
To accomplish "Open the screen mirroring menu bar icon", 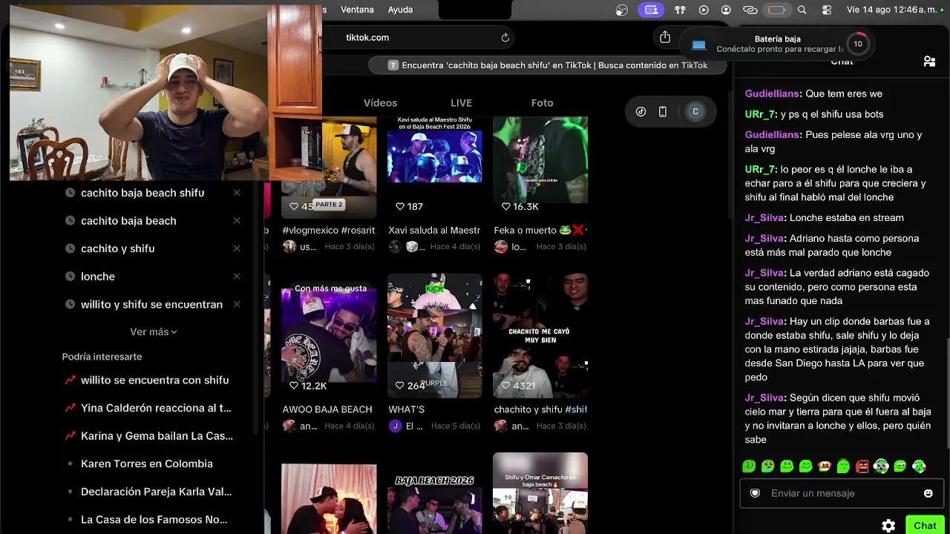I will [652, 10].
